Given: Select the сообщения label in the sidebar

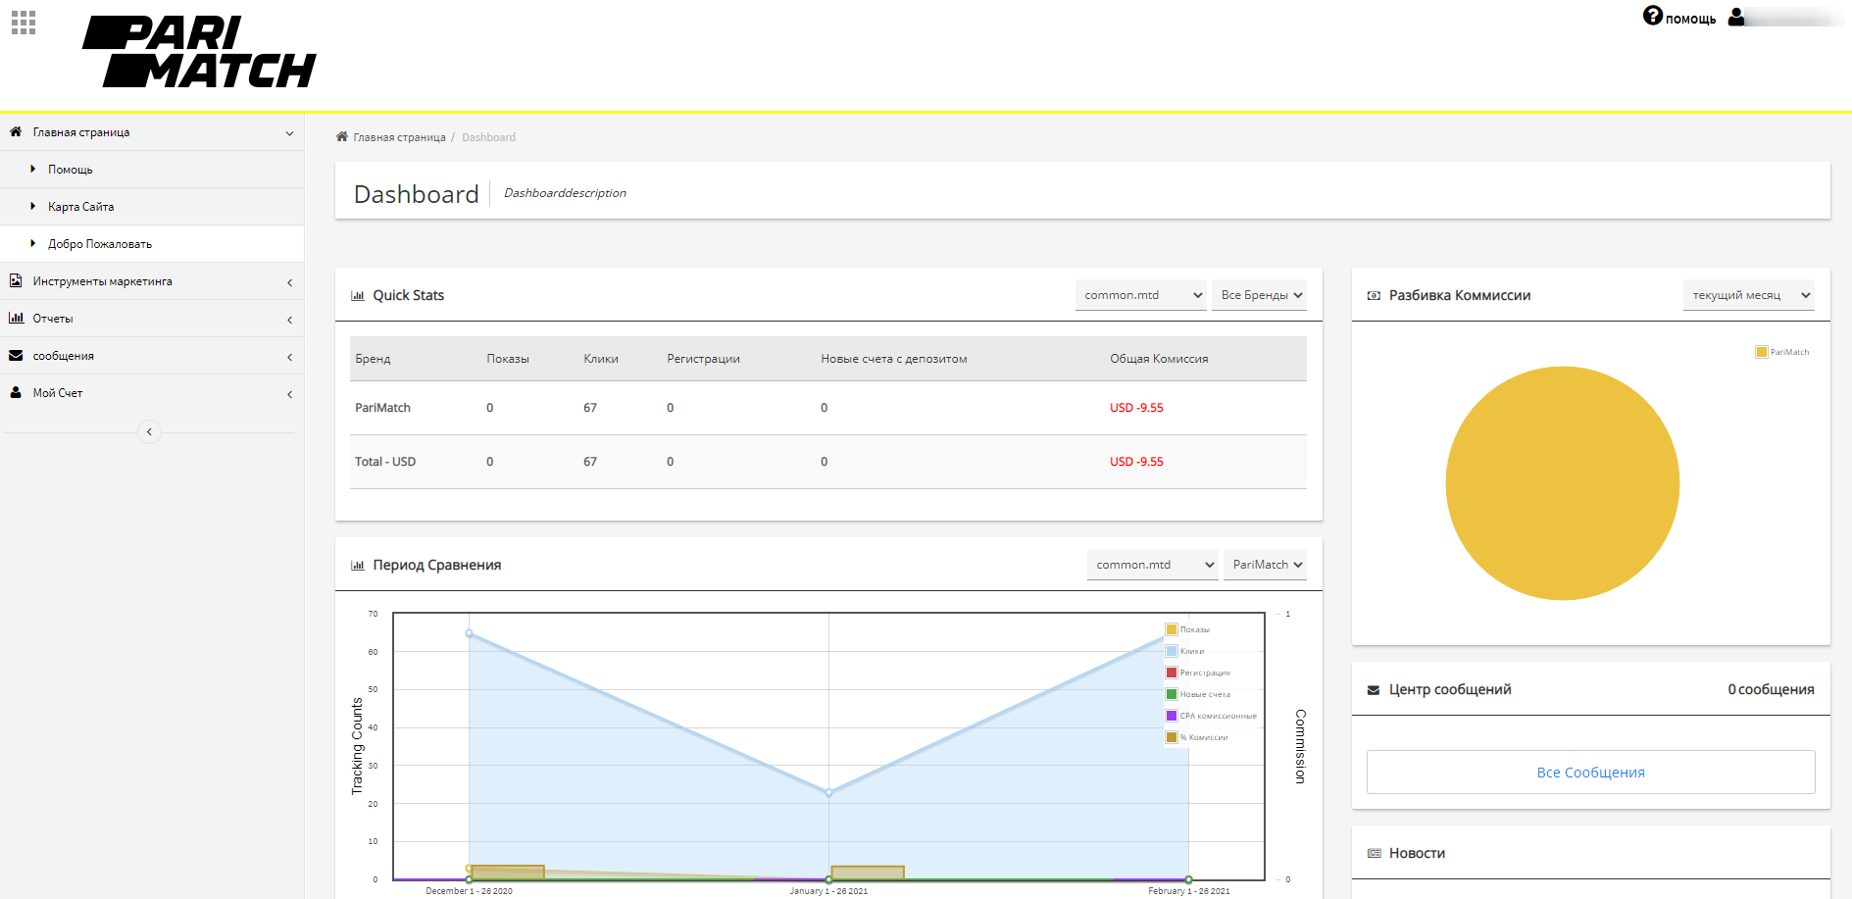Looking at the screenshot, I should click(64, 356).
